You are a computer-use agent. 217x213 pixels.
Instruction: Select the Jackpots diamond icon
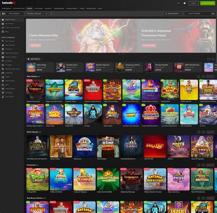click(3, 61)
